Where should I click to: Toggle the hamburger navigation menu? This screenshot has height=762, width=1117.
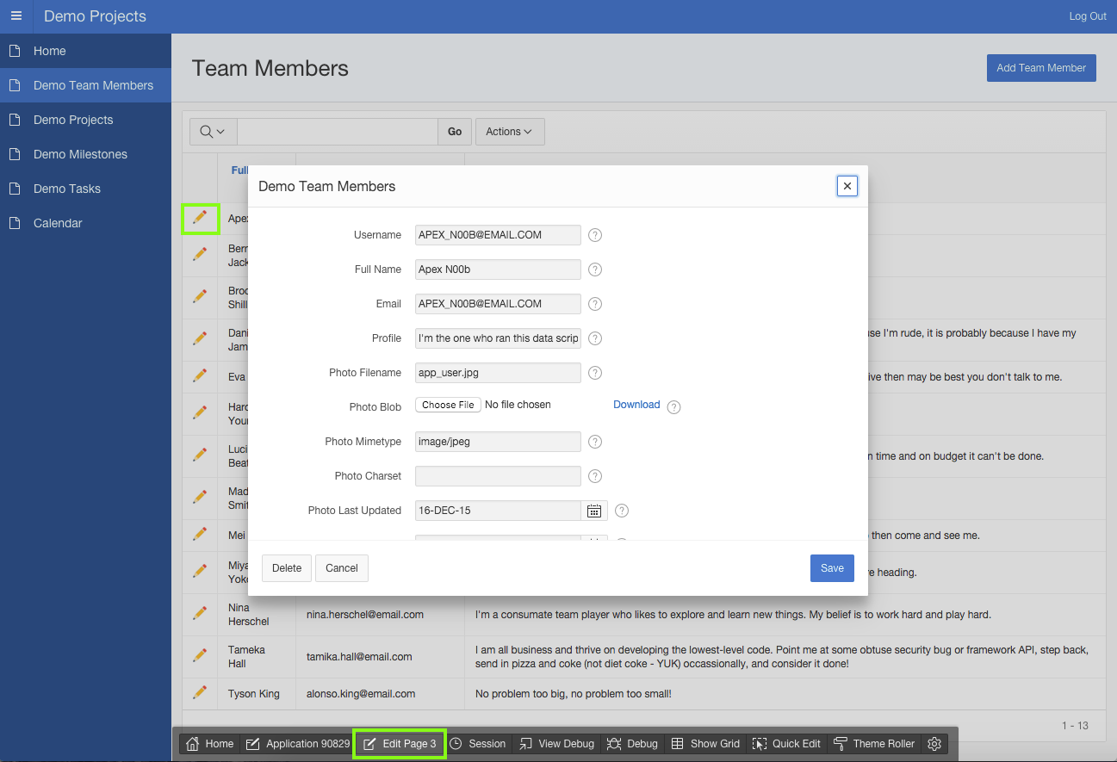16,16
